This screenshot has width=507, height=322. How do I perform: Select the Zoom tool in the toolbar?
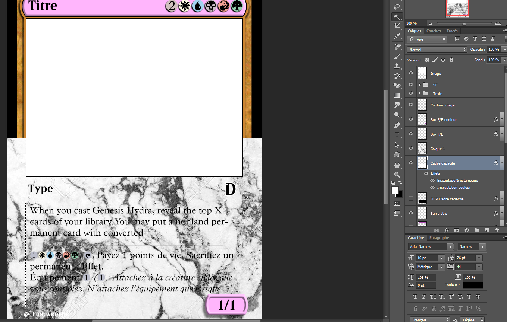point(397,175)
